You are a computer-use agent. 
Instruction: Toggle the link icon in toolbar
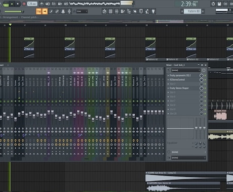[x=57, y=11]
